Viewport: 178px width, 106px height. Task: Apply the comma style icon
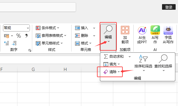[x=26, y=36]
